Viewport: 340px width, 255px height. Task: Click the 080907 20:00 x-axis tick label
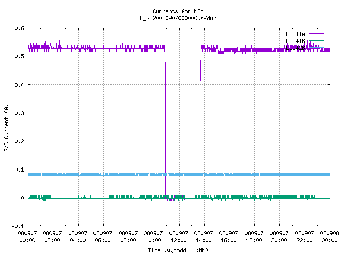[279, 237]
